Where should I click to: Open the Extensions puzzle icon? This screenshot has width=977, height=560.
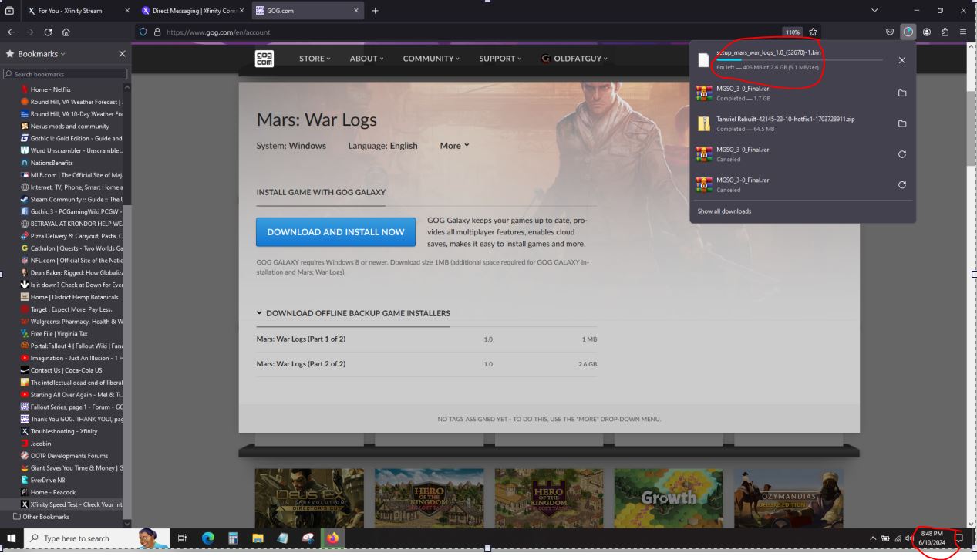pyautogui.click(x=945, y=32)
